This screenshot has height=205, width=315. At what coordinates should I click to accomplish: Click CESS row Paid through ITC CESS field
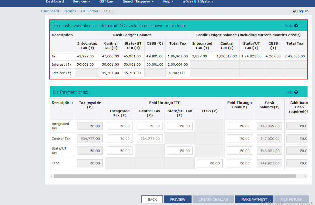pyautogui.click(x=210, y=163)
